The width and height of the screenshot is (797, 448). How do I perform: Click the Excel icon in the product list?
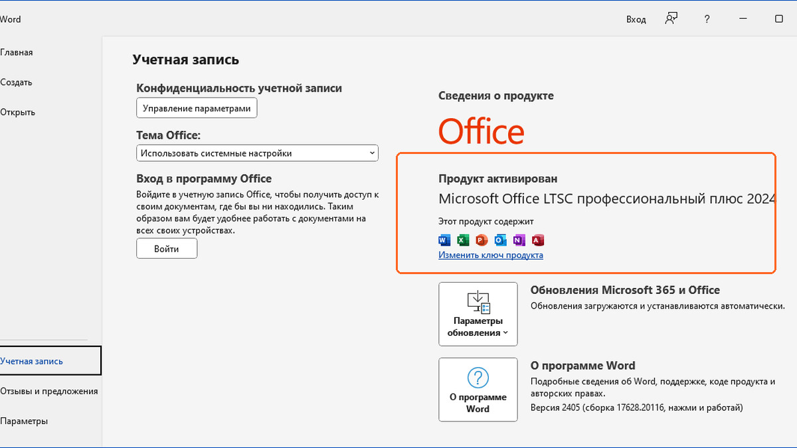click(463, 240)
